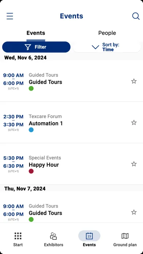Image resolution: width=143 pixels, height=254 pixels.
Task: Click the blue Texcare Forum color dot
Action: click(x=31, y=130)
